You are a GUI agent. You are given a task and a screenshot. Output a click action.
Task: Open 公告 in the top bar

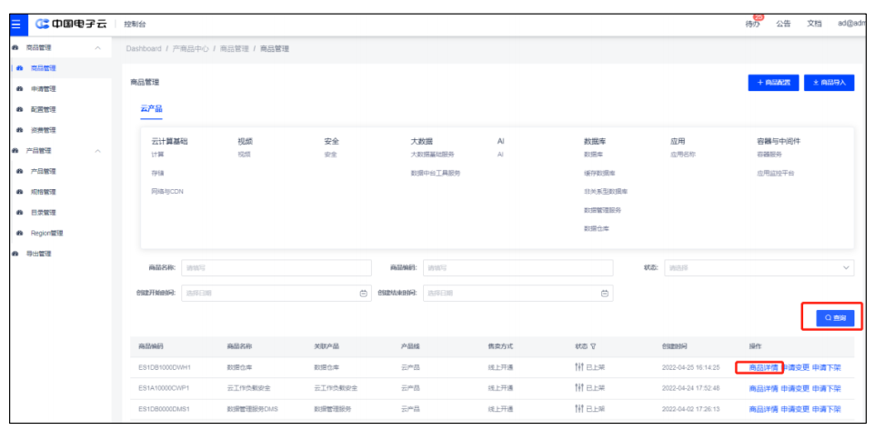click(783, 24)
